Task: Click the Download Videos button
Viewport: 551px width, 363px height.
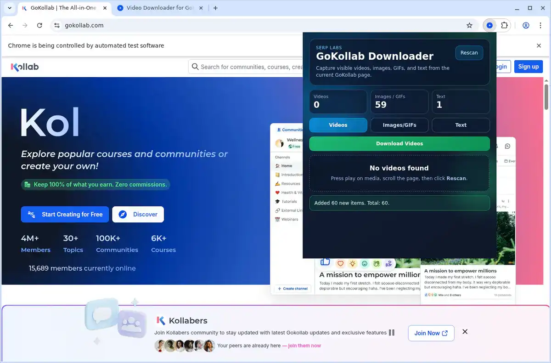Action: (x=399, y=143)
